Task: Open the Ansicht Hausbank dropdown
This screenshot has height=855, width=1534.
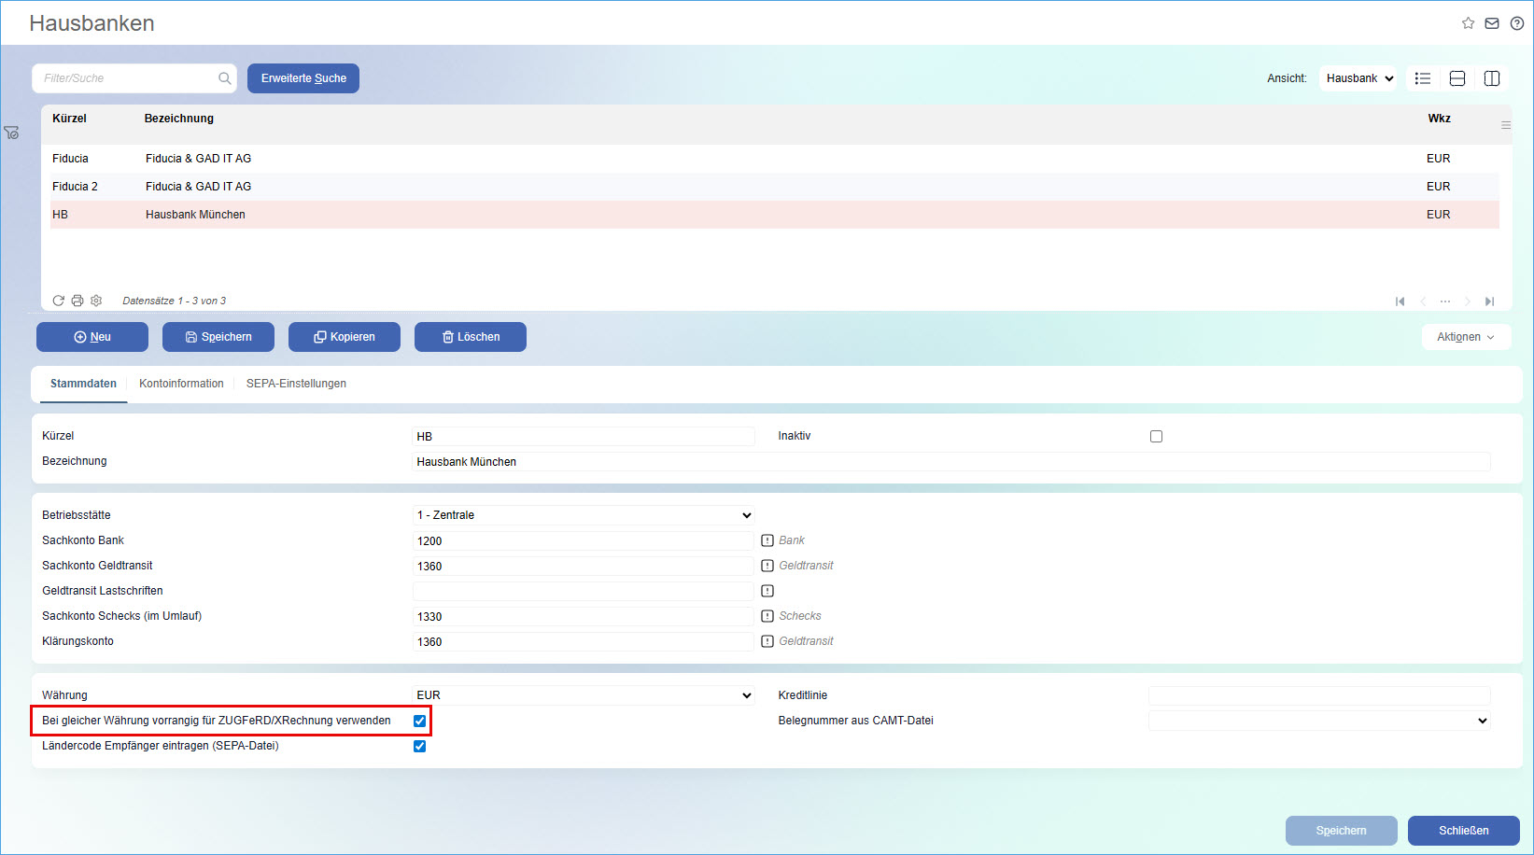Action: [x=1358, y=78]
